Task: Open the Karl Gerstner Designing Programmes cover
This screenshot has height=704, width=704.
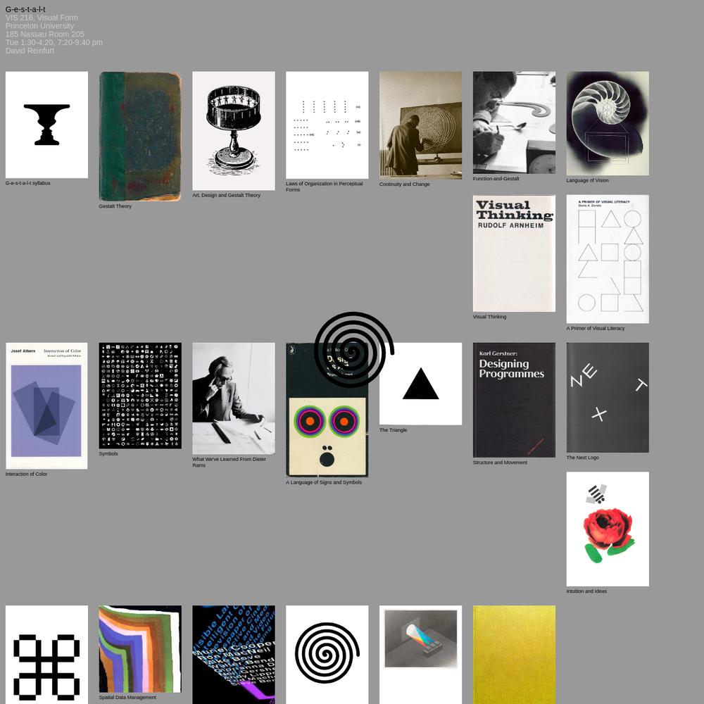Action: click(514, 400)
